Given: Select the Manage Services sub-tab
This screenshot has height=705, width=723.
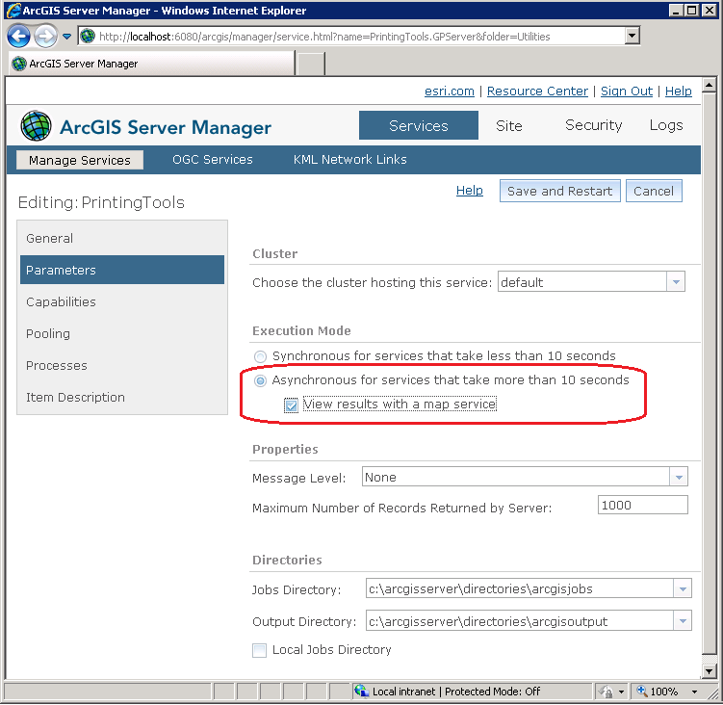Looking at the screenshot, I should [79, 160].
